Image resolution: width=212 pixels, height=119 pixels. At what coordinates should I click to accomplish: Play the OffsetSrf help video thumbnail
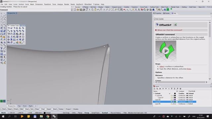(x=166, y=51)
